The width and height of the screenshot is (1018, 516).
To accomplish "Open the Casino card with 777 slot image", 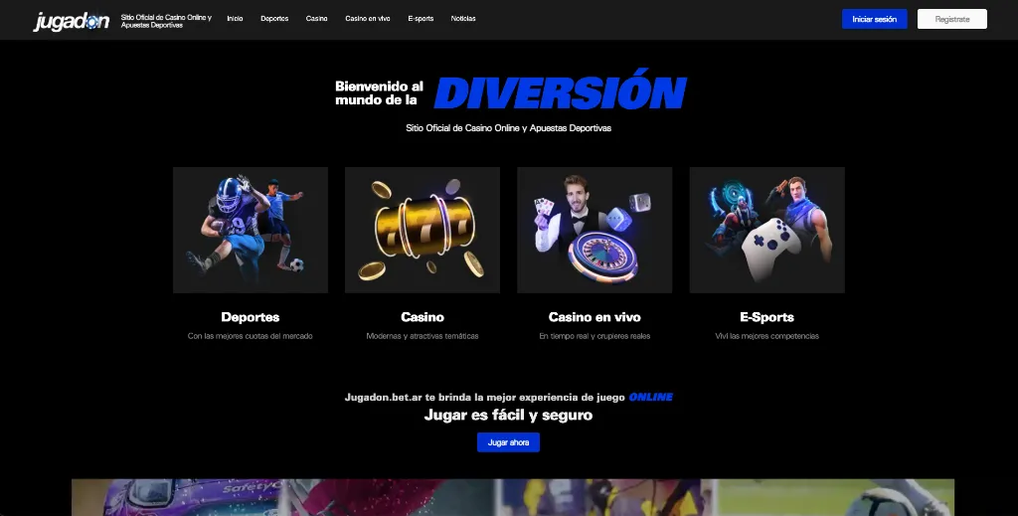I will click(423, 230).
